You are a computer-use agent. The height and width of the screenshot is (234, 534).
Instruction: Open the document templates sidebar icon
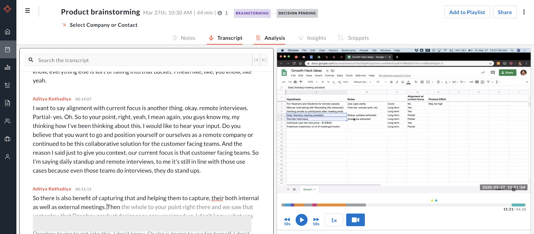pos(7,103)
